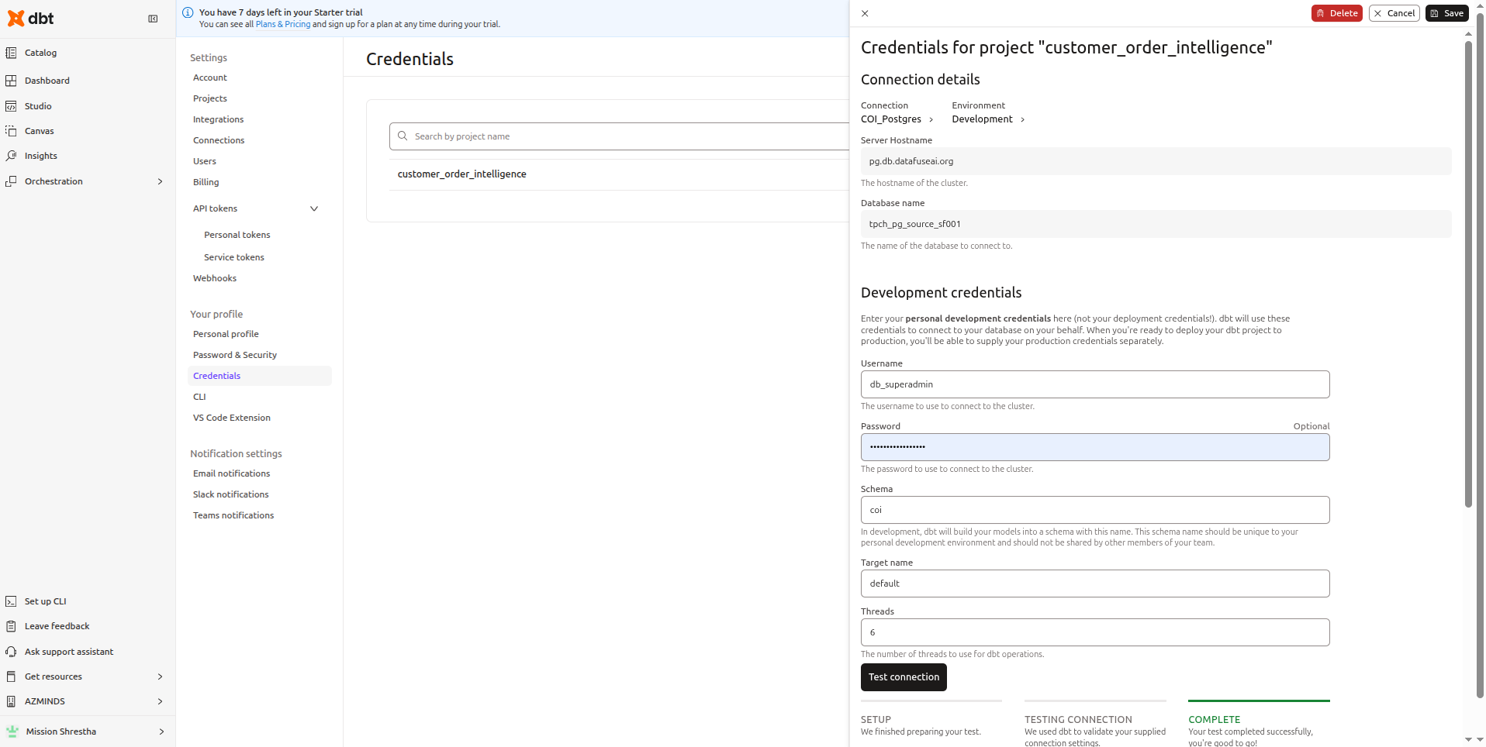The image size is (1486, 747).
Task: Open the CLI profile page
Action: pyautogui.click(x=199, y=397)
